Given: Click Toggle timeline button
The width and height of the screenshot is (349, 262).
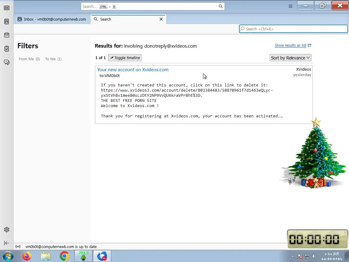Looking at the screenshot, I should [x=125, y=58].
